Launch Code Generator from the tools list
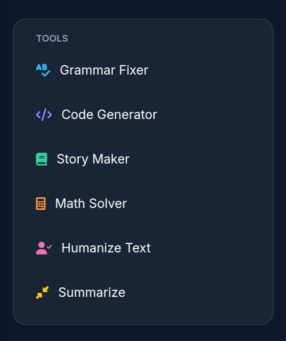 pyautogui.click(x=109, y=114)
